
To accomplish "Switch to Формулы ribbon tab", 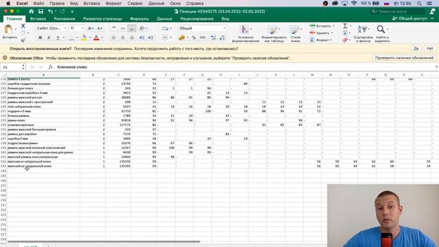I will (139, 19).
